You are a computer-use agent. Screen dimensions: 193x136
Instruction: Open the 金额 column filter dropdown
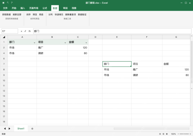tap(86, 43)
